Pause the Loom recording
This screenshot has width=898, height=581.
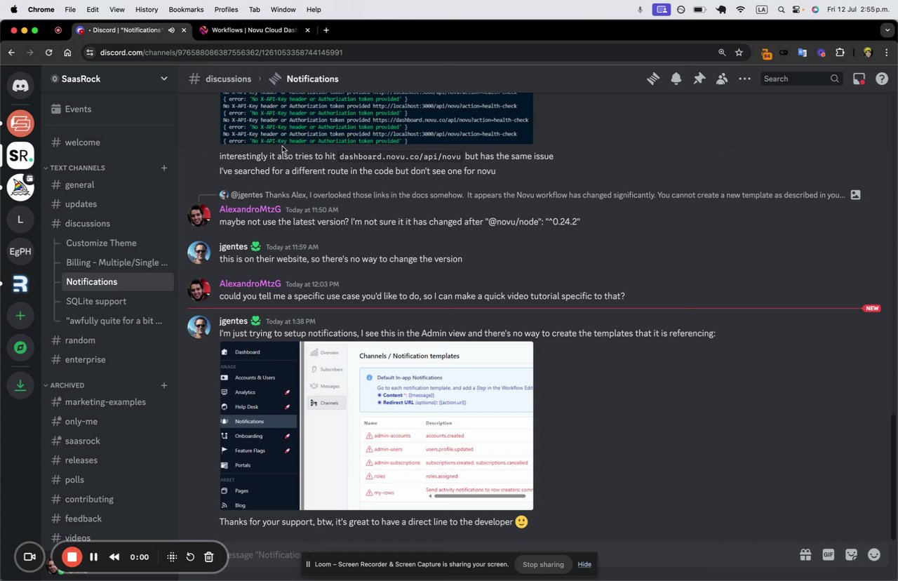(93, 557)
